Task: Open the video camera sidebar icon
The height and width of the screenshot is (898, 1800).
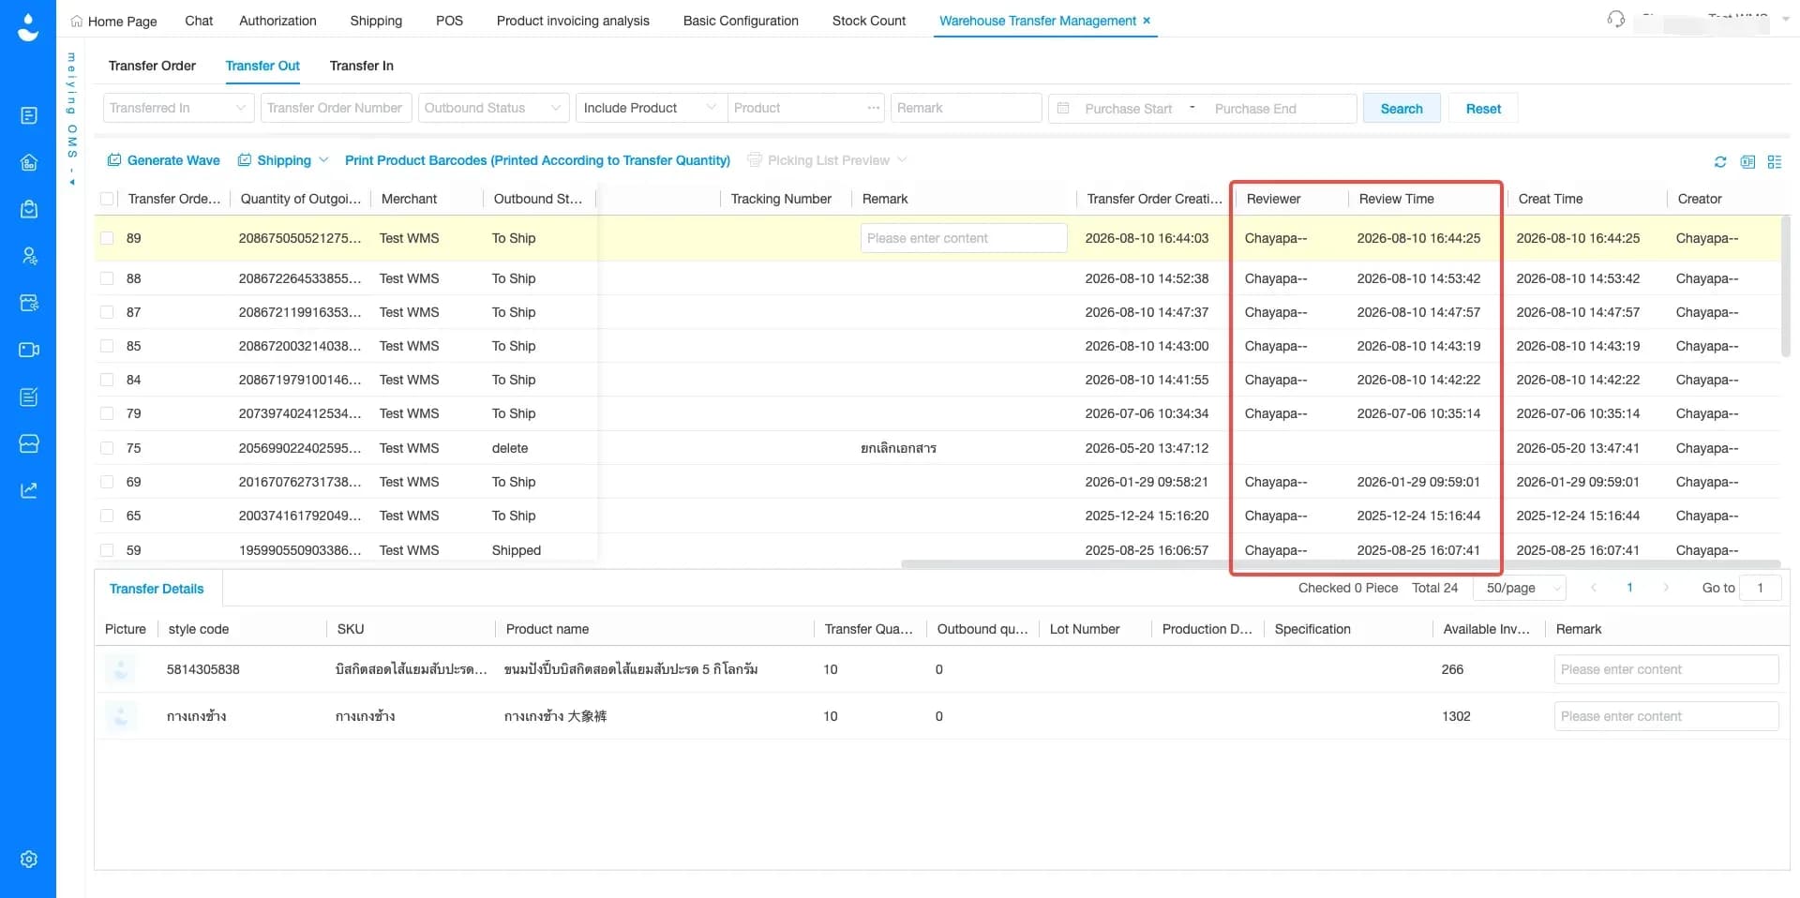Action: pos(29,350)
